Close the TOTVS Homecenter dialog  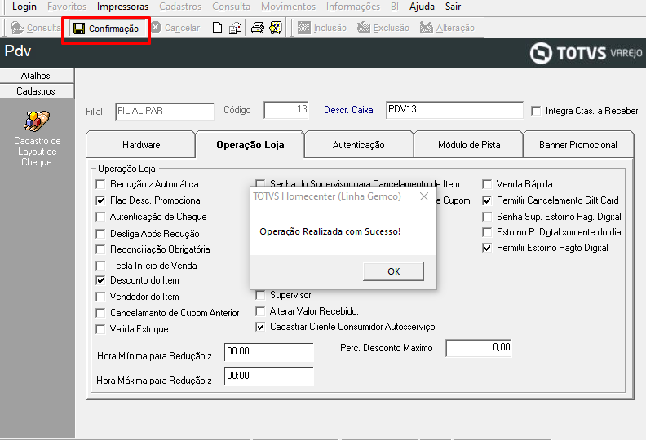[x=424, y=196]
